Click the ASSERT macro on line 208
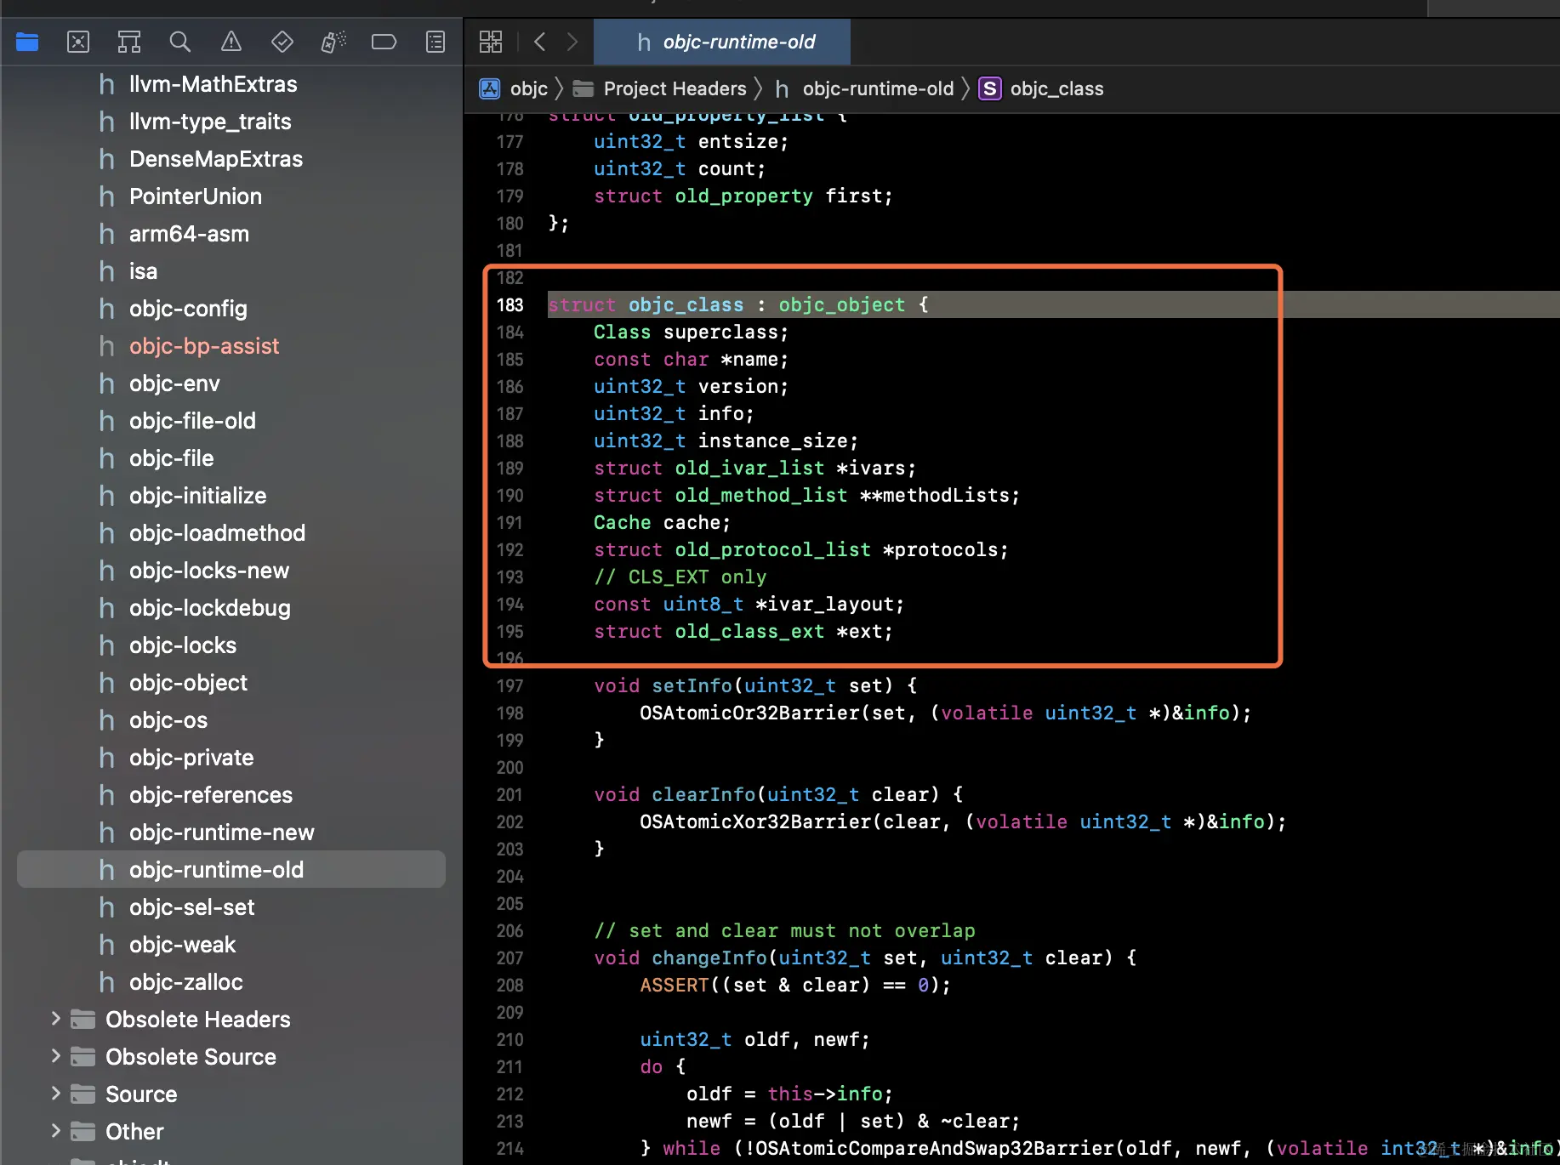1560x1165 pixels. click(675, 985)
